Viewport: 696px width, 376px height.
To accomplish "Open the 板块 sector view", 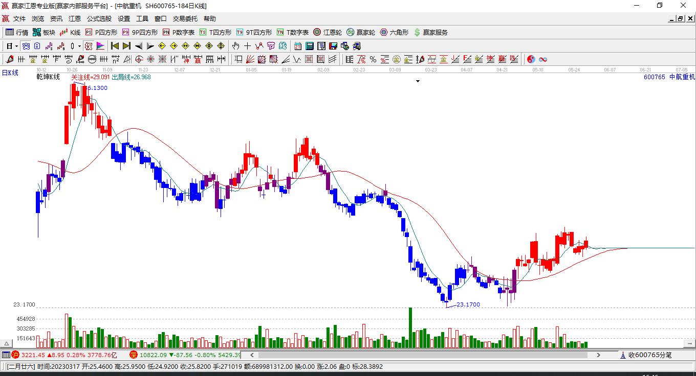I will tap(44, 32).
